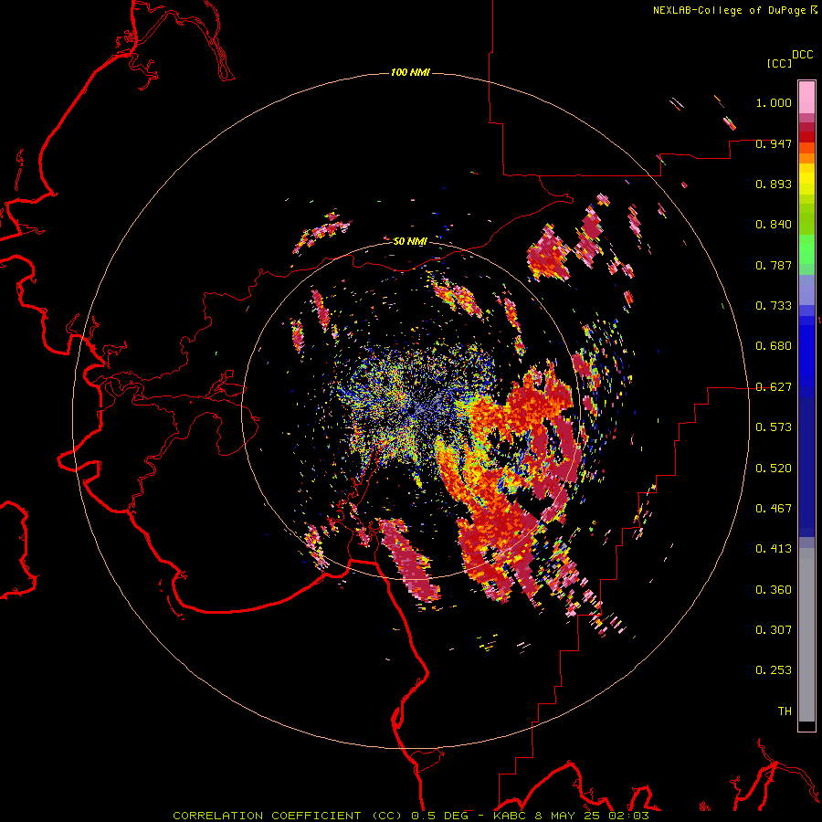Click the 0.893 legend value
822x822 pixels.
click(774, 184)
